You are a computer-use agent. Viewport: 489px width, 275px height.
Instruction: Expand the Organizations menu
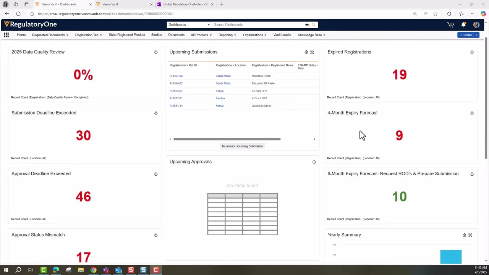pos(255,35)
